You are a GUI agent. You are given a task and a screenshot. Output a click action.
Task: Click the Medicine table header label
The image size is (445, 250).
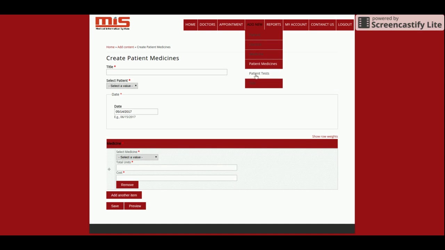[114, 144]
